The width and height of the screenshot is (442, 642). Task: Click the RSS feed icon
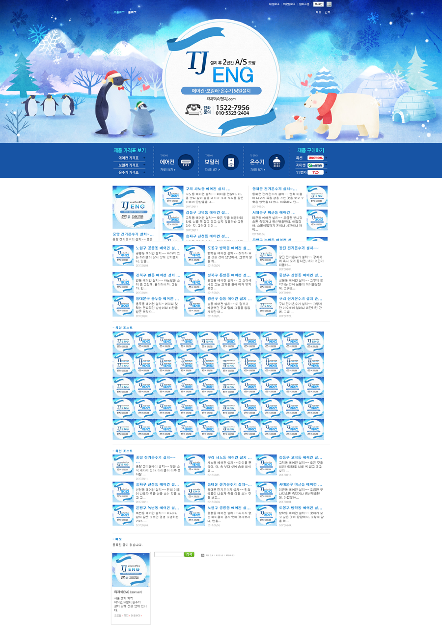[202, 555]
